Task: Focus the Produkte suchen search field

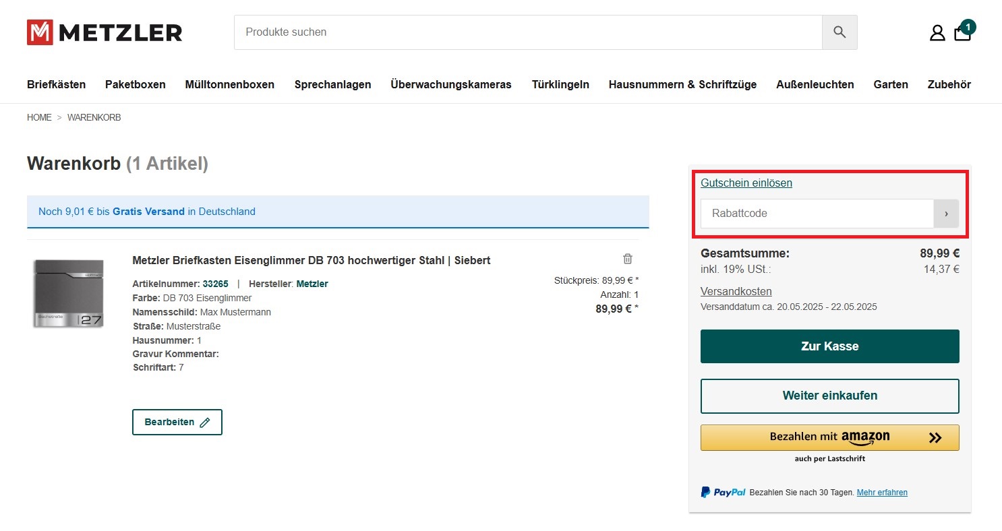Action: click(x=528, y=32)
